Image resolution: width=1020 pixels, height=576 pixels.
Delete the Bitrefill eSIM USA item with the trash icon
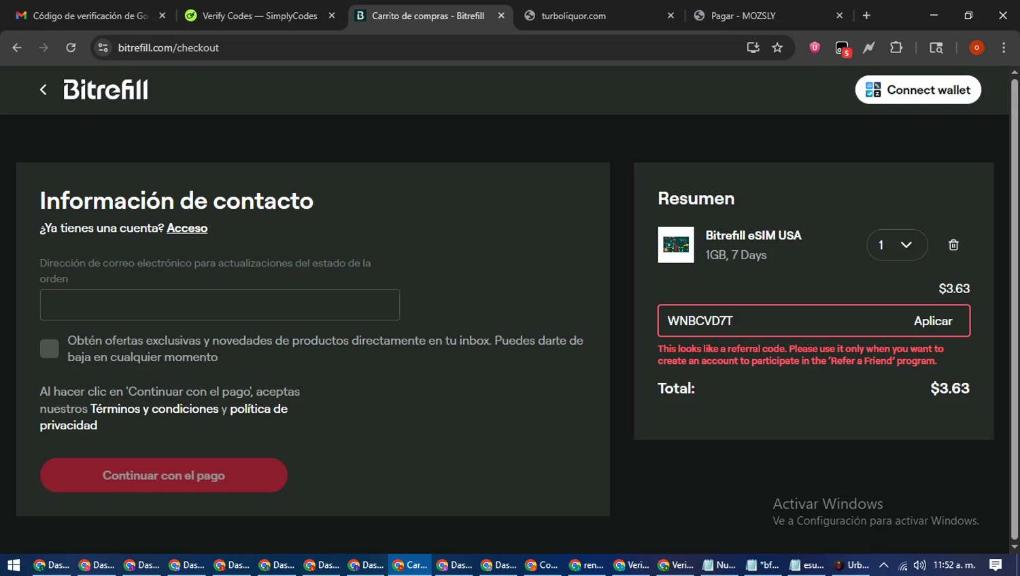coord(953,245)
